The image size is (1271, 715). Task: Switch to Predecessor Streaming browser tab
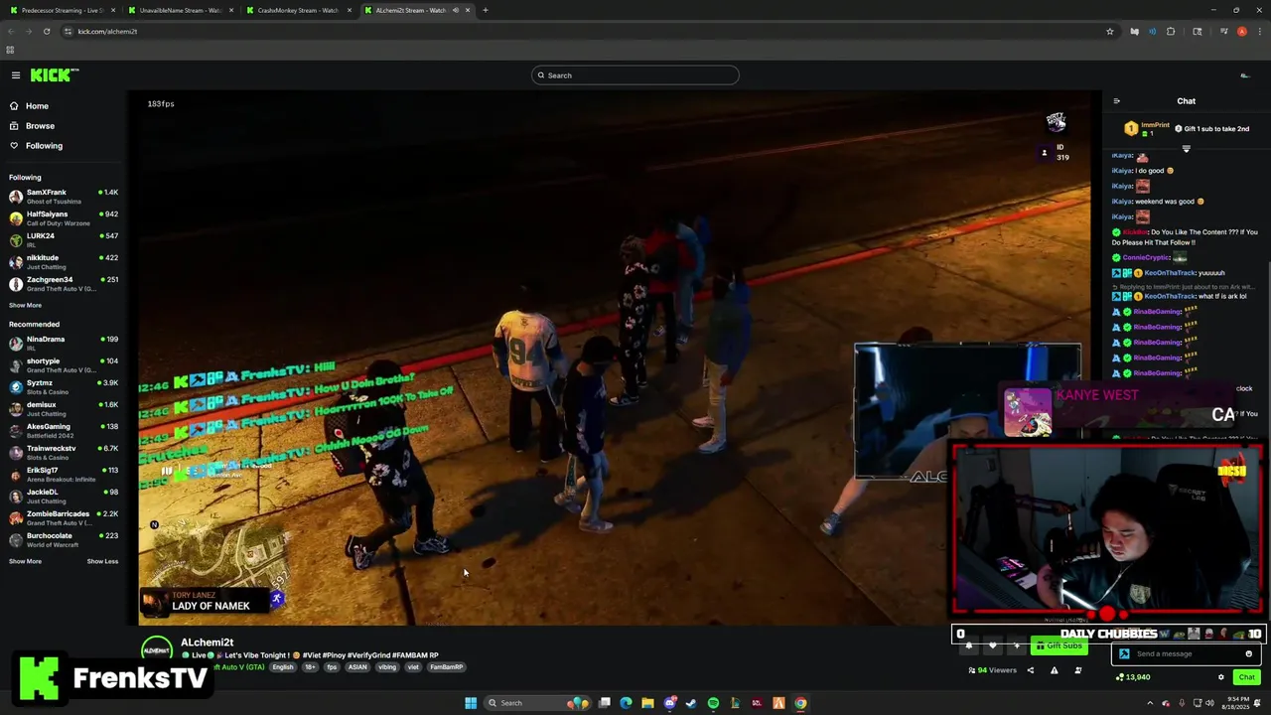tap(62, 10)
